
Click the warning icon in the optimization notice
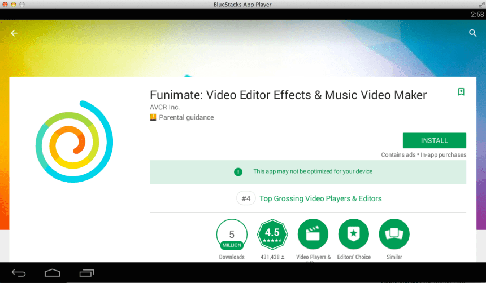tap(238, 171)
